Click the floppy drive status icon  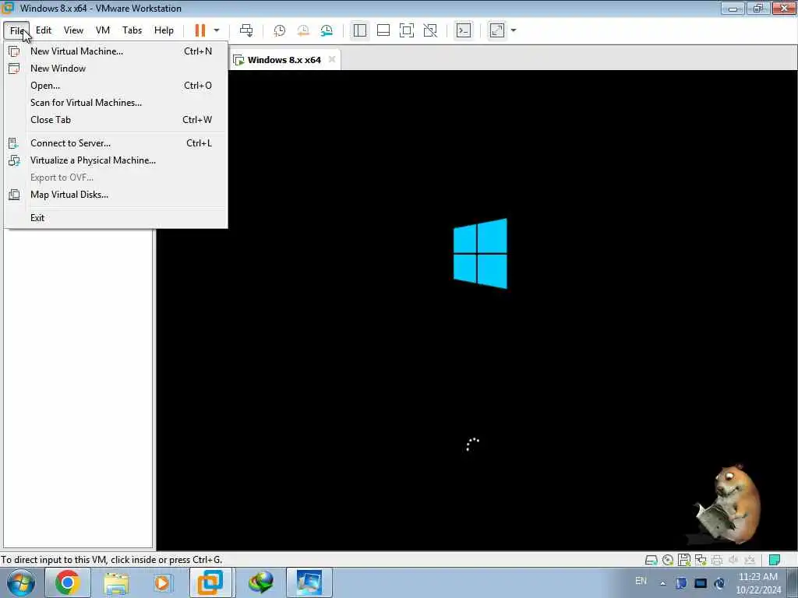click(x=684, y=560)
